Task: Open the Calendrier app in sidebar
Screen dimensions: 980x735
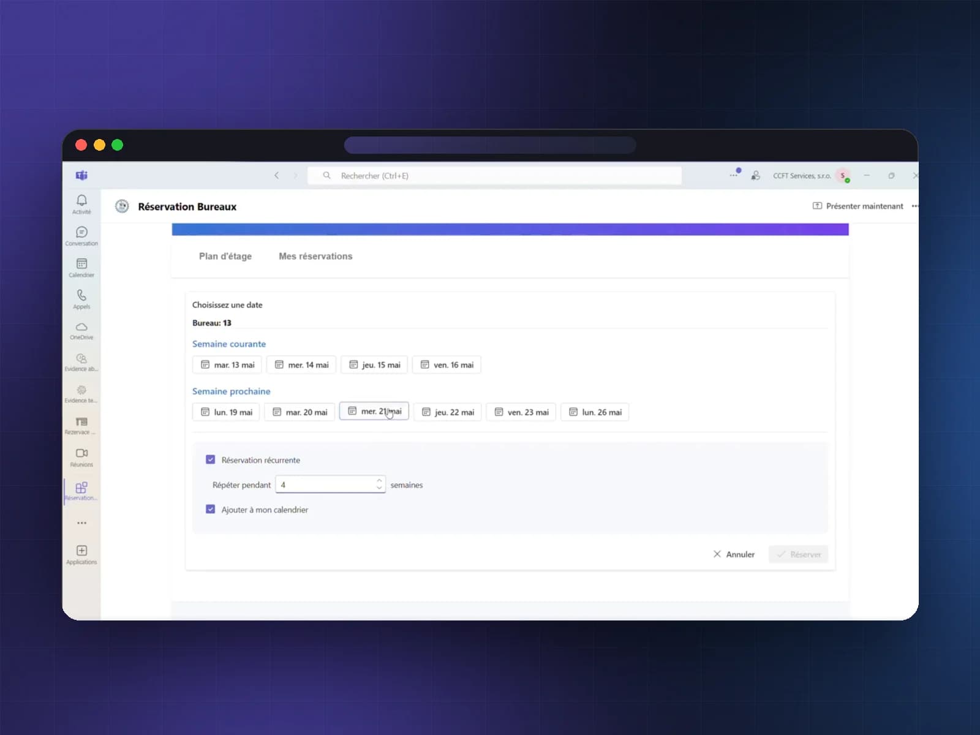Action: tap(81, 268)
